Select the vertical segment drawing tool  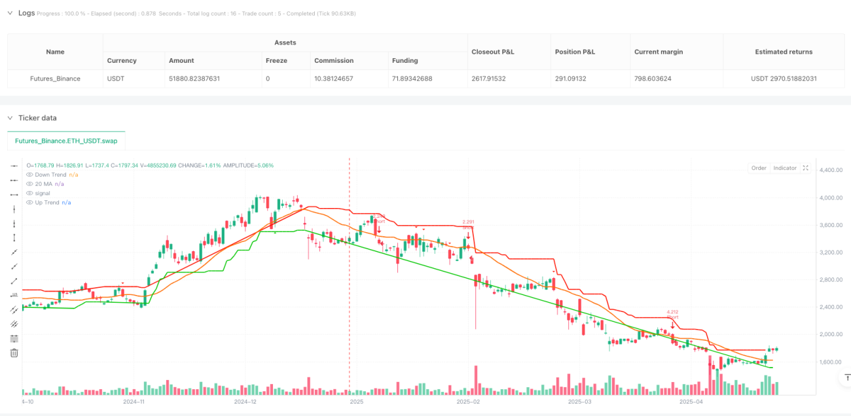pyautogui.click(x=14, y=238)
